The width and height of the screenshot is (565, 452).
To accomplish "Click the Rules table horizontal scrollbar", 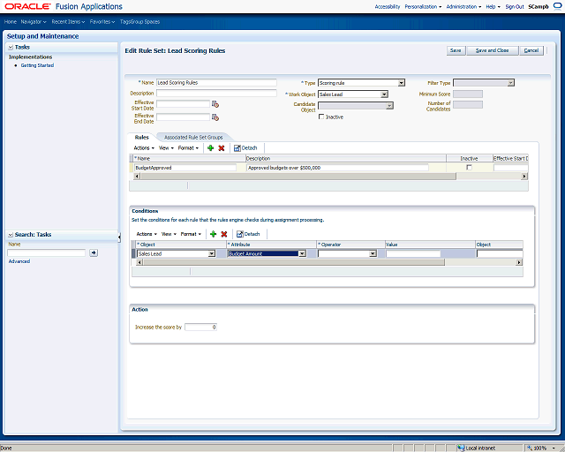I will pos(298,177).
